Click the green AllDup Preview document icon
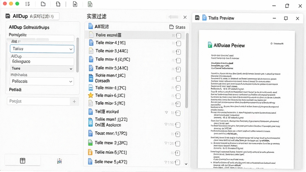 click(x=210, y=45)
